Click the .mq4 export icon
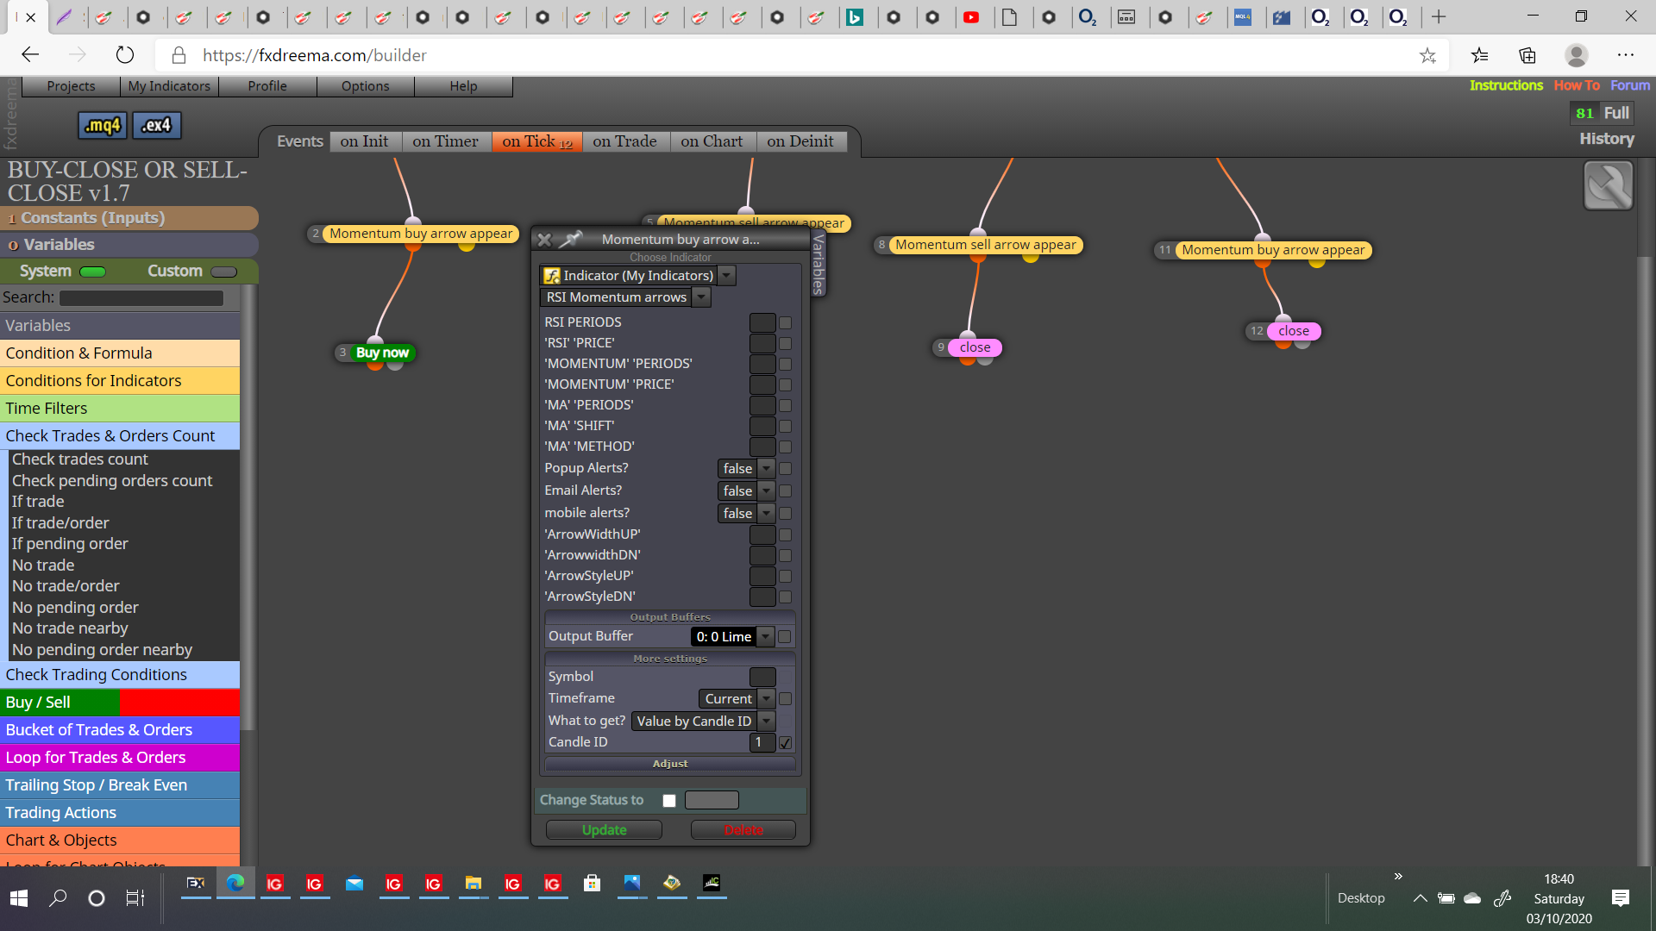This screenshot has width=1656, height=931. 103,126
